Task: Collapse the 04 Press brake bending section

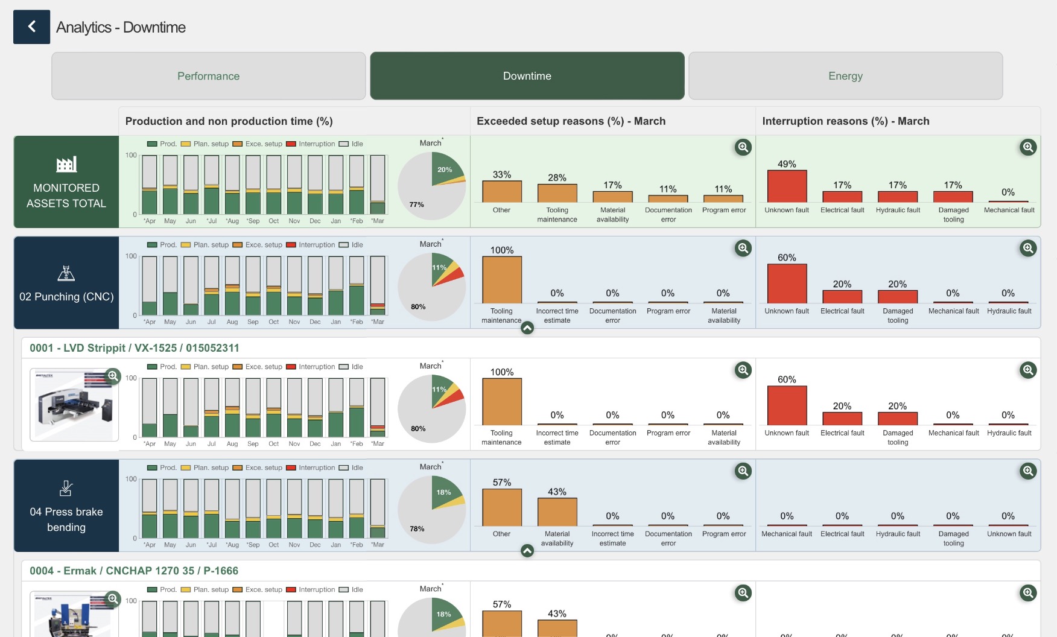Action: [x=527, y=551]
